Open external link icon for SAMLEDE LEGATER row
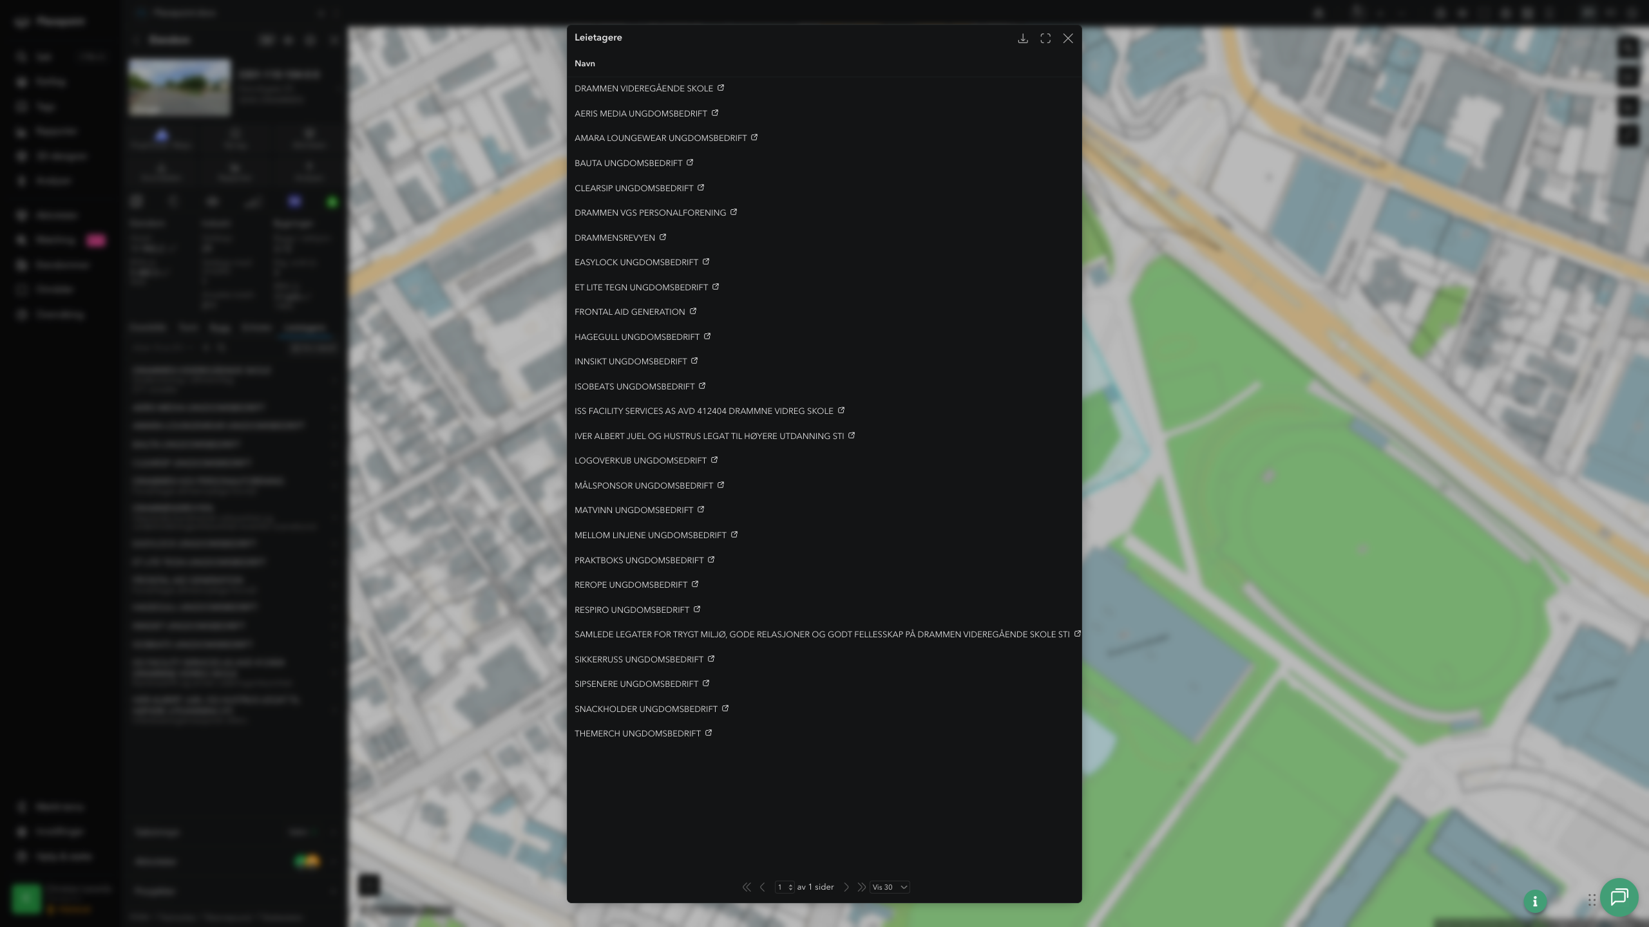The height and width of the screenshot is (927, 1649). pos(1077,633)
